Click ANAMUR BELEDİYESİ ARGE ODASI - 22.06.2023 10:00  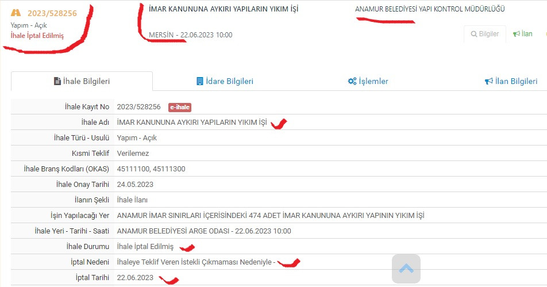coord(204,231)
